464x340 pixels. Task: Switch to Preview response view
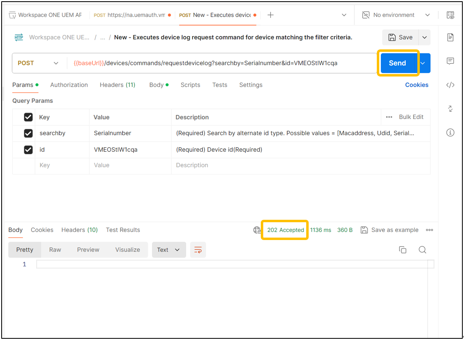(x=88, y=250)
